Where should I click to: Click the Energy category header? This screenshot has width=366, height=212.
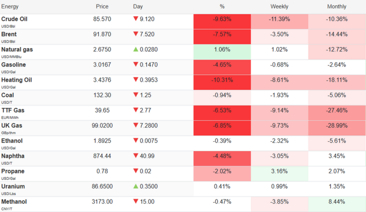(10, 7)
